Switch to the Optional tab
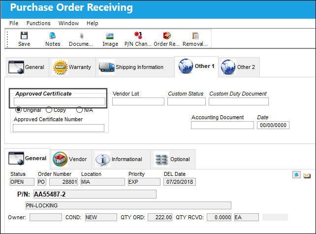The image size is (316, 234). (x=173, y=159)
